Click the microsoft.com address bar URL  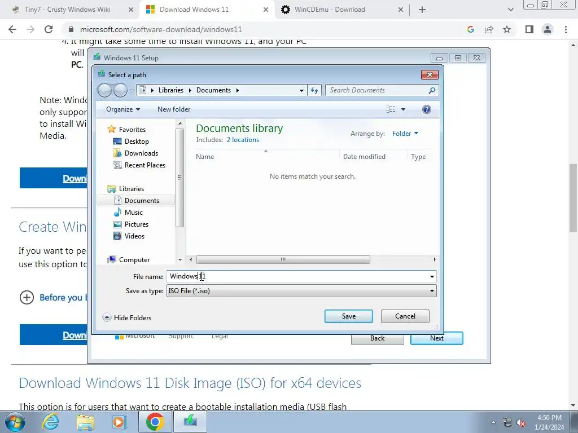[x=161, y=29]
